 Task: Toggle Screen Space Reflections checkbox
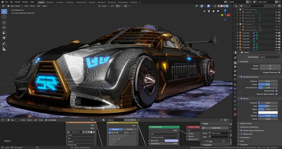tap(242, 131)
